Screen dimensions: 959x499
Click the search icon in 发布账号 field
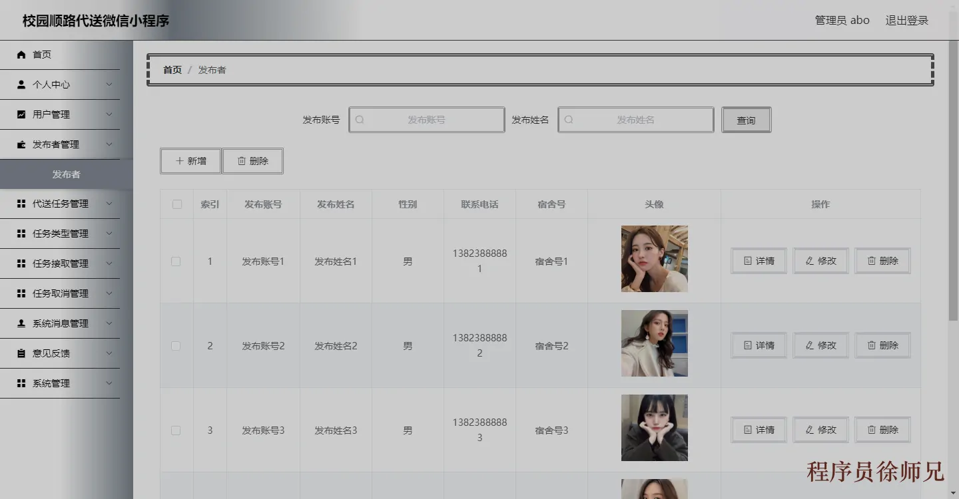pyautogui.click(x=360, y=120)
